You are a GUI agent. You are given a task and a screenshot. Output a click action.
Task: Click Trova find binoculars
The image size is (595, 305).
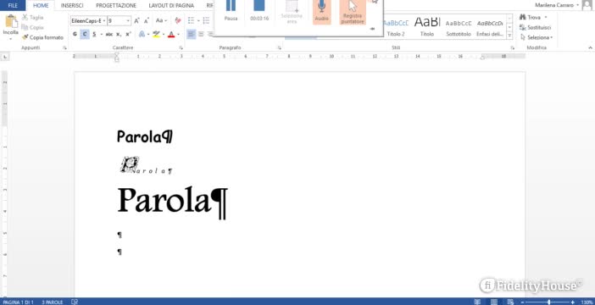pos(531,18)
